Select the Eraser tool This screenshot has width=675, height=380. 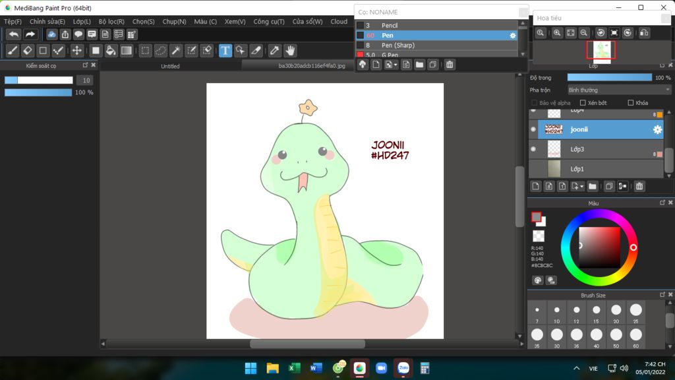click(28, 51)
